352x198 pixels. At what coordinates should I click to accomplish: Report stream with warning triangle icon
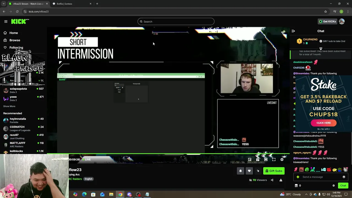[281, 180]
